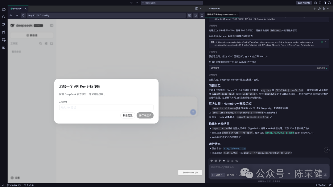
Task: Focus the API 密钥 input field
Action: 106,108
